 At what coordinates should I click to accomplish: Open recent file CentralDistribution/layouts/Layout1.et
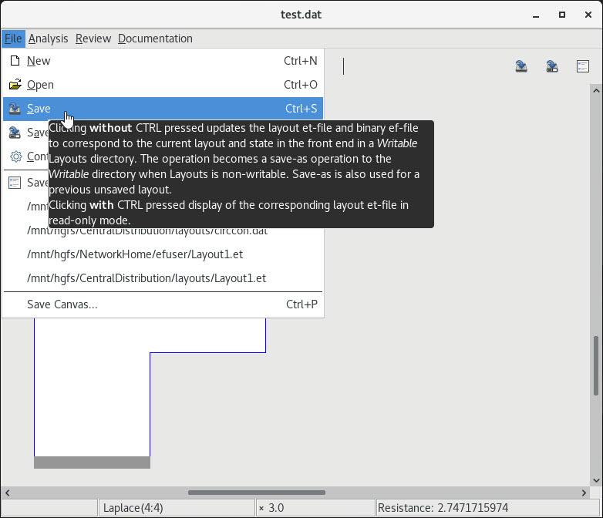tap(147, 278)
